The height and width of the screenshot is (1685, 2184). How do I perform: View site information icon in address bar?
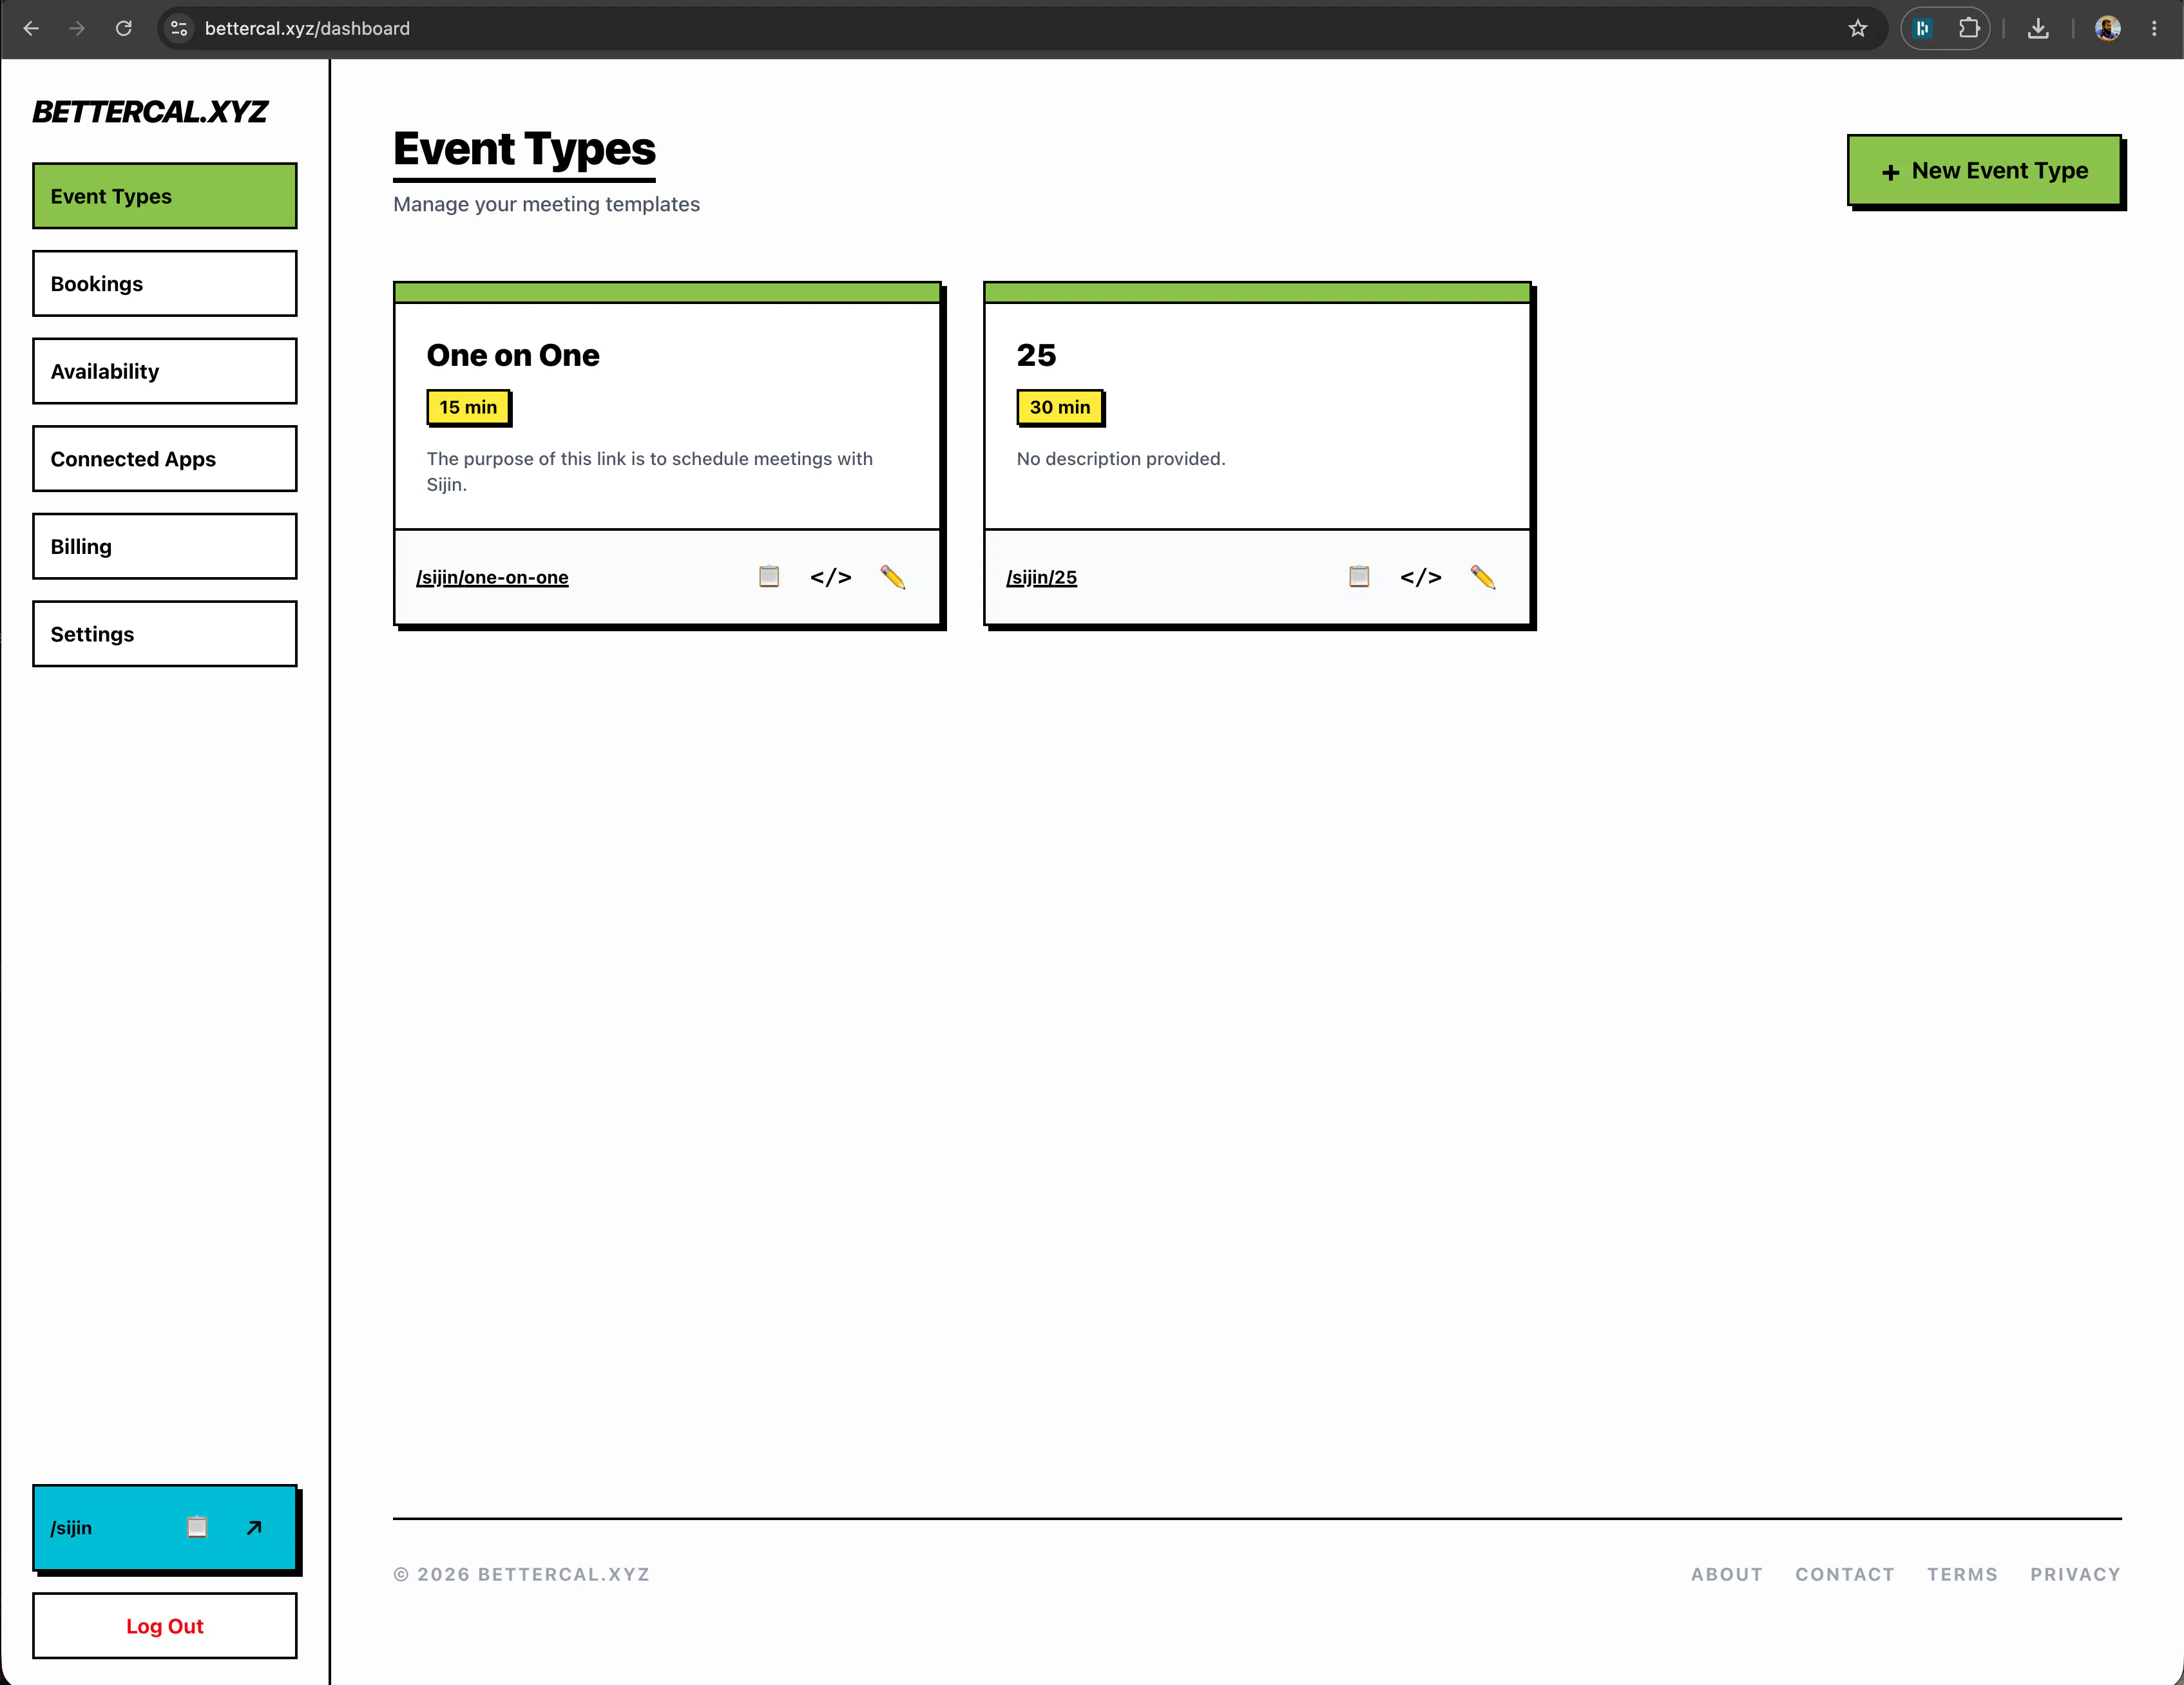179,28
